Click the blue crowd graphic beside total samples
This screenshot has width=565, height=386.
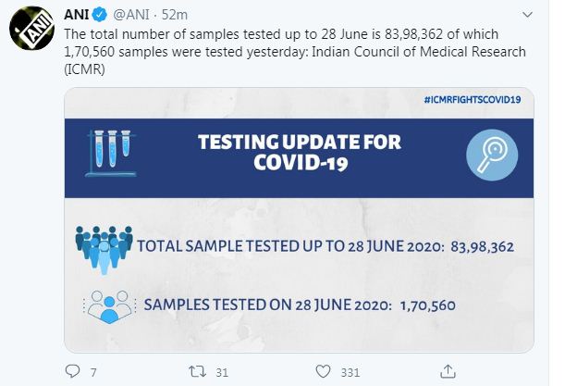(x=104, y=247)
